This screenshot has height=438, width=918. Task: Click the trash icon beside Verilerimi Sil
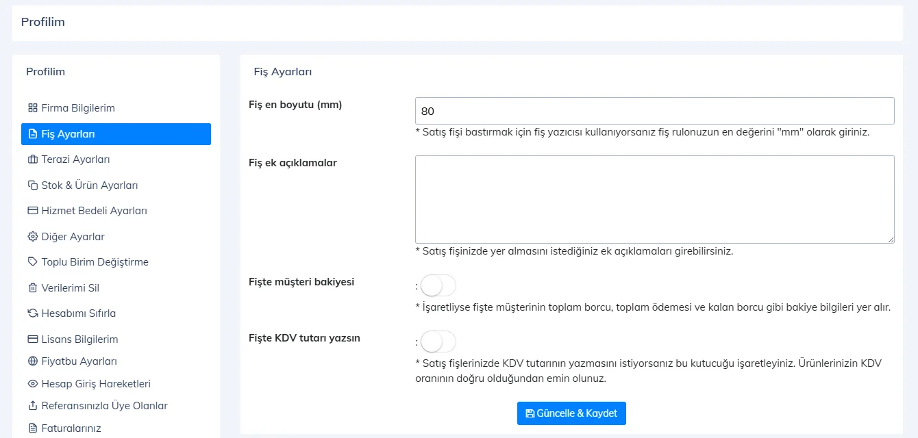click(32, 288)
